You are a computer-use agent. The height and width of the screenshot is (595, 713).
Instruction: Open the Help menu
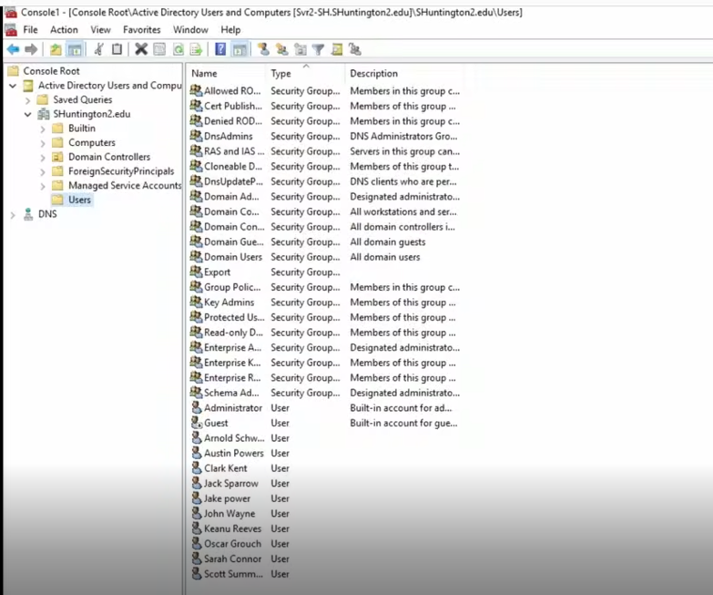(x=230, y=30)
